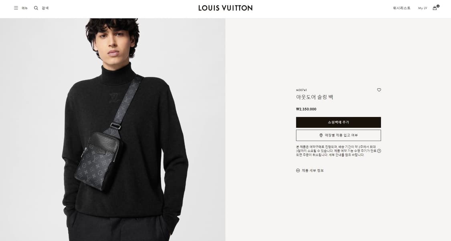Viewport: 451px width, 241px height.
Task: Click the model's product photo
Action: pyautogui.click(x=113, y=130)
